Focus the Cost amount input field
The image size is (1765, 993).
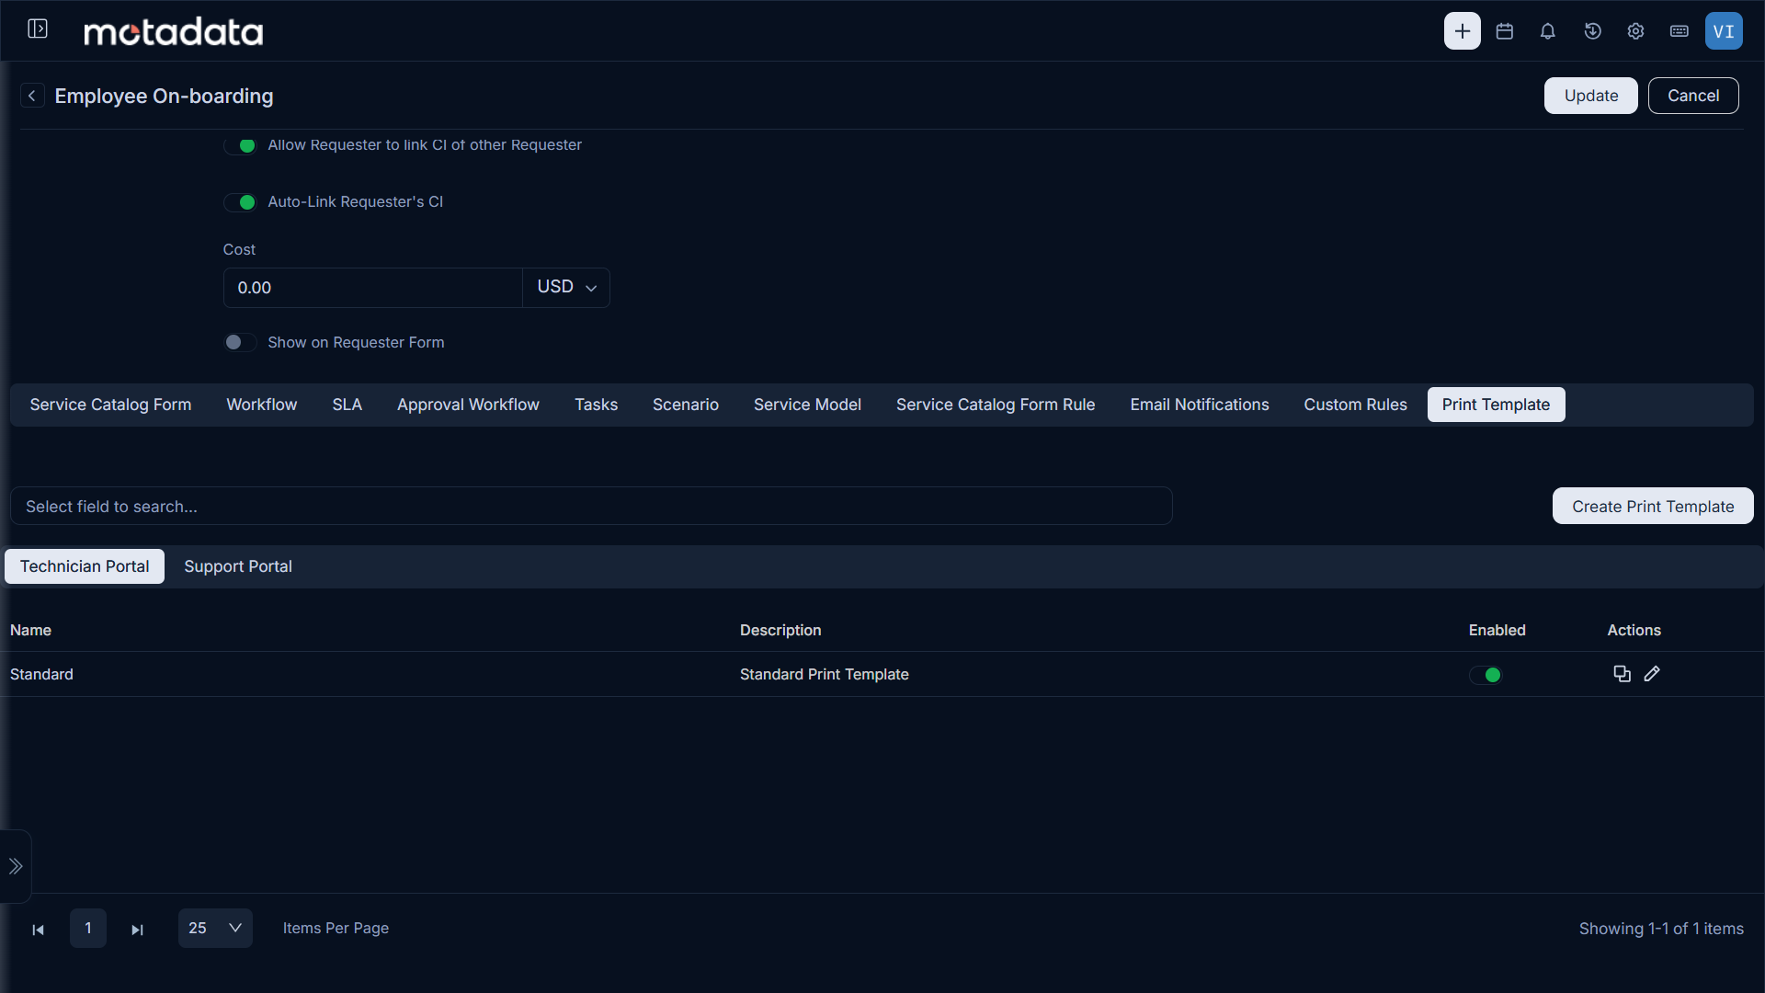373,287
